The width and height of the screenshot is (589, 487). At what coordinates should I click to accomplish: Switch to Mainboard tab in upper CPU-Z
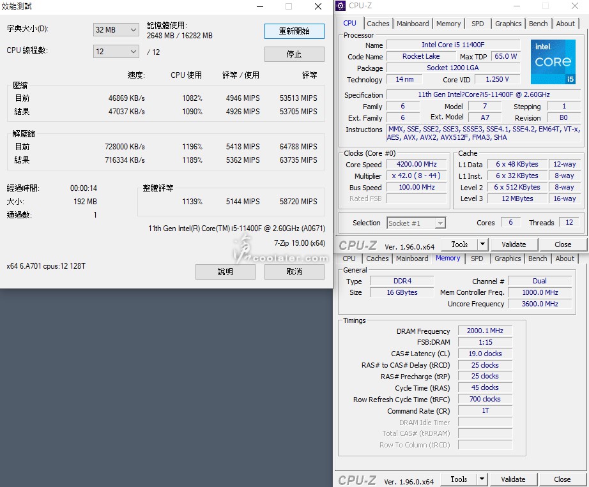pyautogui.click(x=413, y=24)
